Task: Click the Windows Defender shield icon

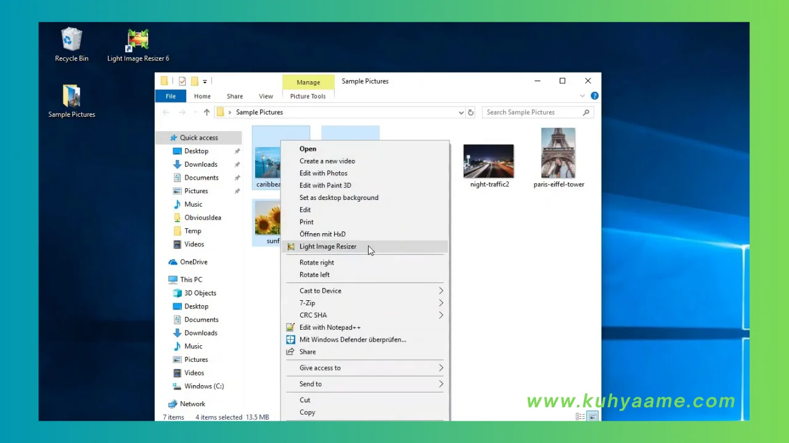Action: pos(291,340)
